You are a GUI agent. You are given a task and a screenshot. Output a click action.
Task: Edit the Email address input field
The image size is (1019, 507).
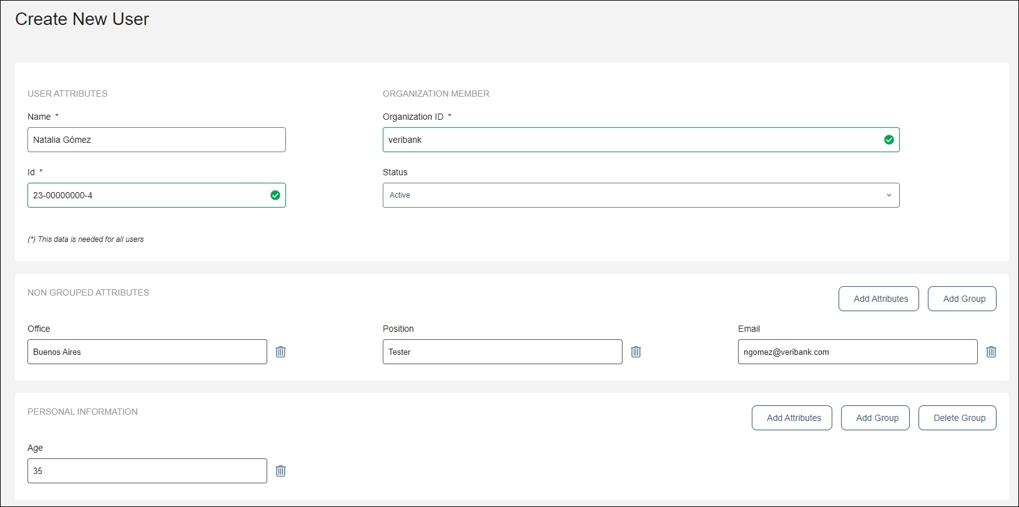[857, 352]
